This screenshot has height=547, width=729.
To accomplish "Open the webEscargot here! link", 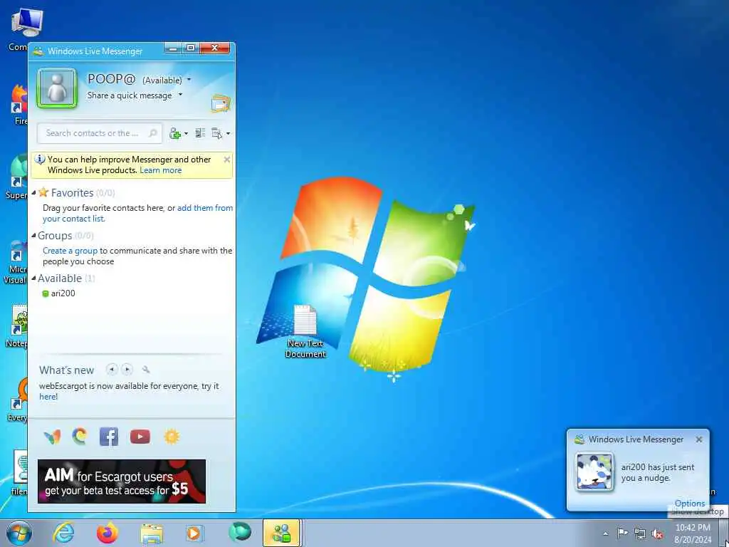I will click(x=48, y=397).
